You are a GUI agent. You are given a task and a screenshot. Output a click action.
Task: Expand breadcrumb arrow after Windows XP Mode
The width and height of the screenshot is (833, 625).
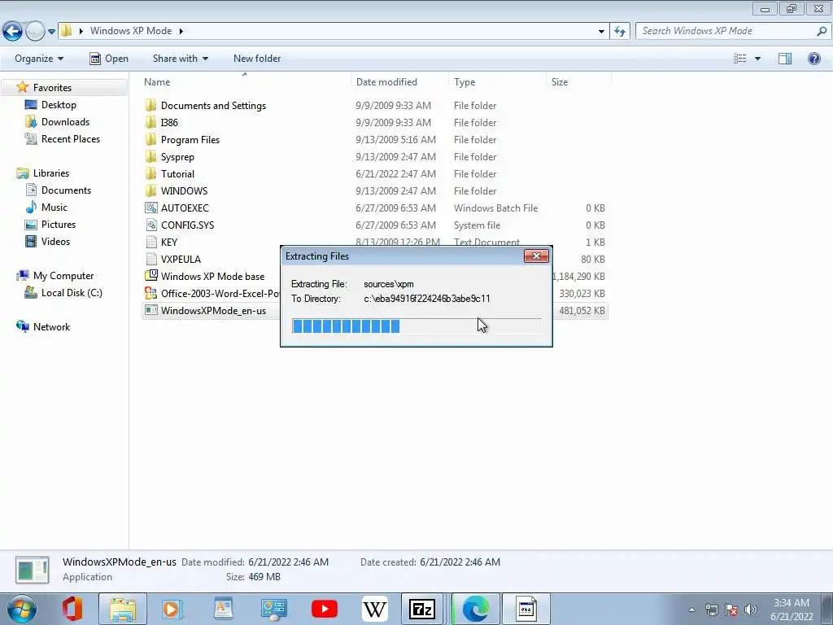click(x=181, y=32)
